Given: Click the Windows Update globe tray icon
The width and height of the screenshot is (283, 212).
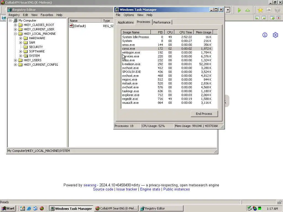Looking at the screenshot, I should pyautogui.click(x=255, y=208).
